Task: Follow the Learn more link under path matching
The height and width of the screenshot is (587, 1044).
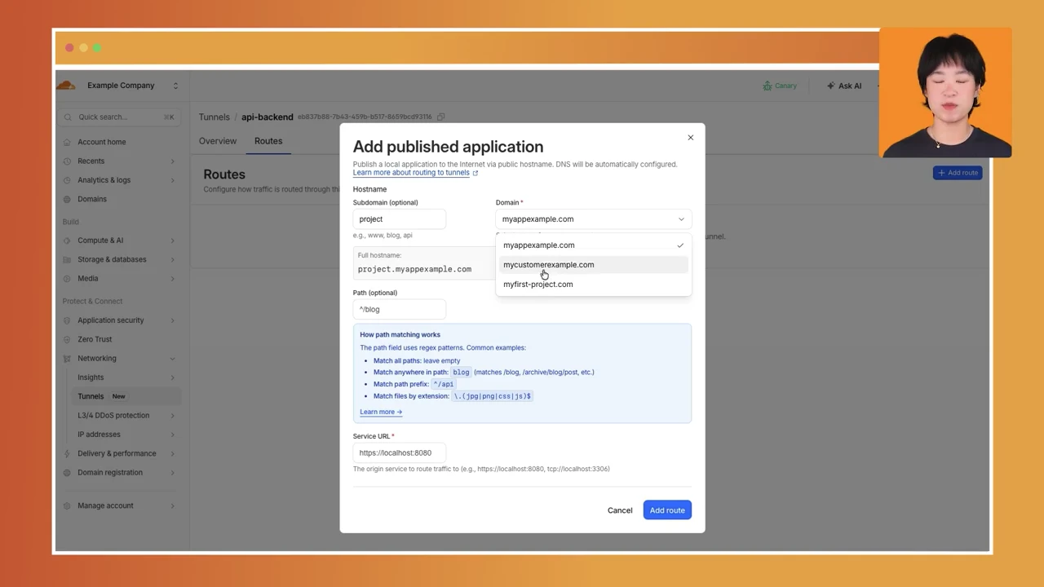Action: coord(381,412)
